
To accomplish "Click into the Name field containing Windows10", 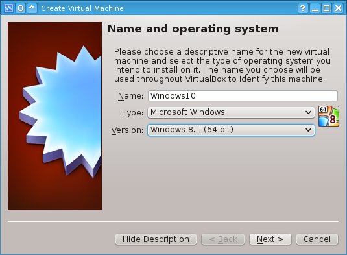I will [243, 96].
